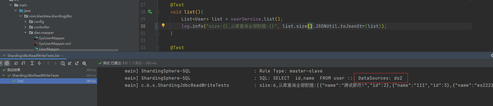Viewport: 493px width, 106px height.
Task: Select the ShardingJdbcReadWriteTests.list run tab
Action: pyautogui.click(x=33, y=56)
